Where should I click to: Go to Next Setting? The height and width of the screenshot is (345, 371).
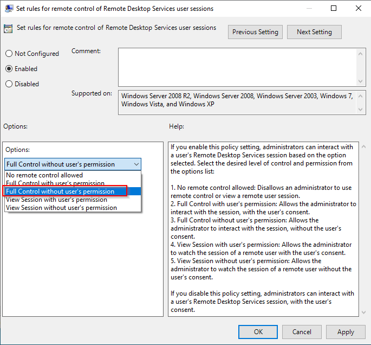tap(314, 32)
